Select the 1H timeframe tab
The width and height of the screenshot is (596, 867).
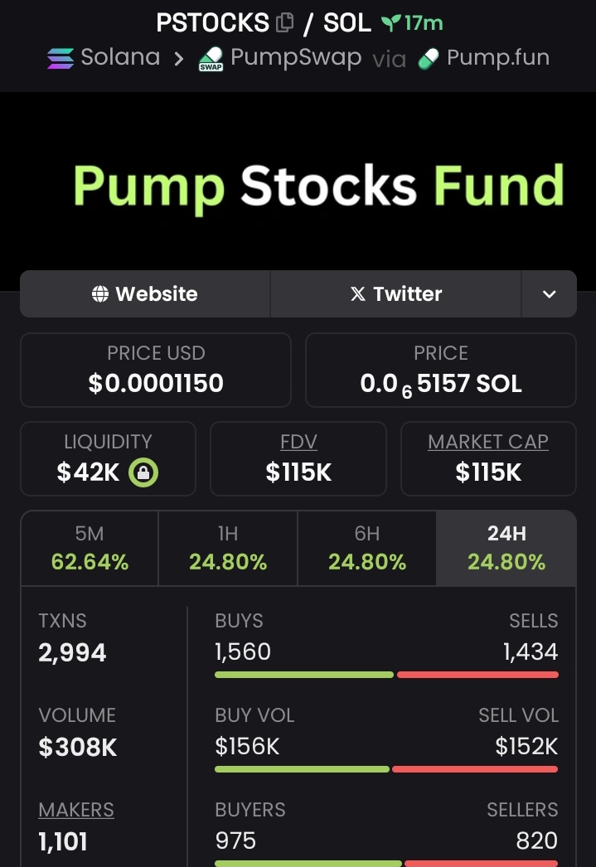[x=228, y=548]
